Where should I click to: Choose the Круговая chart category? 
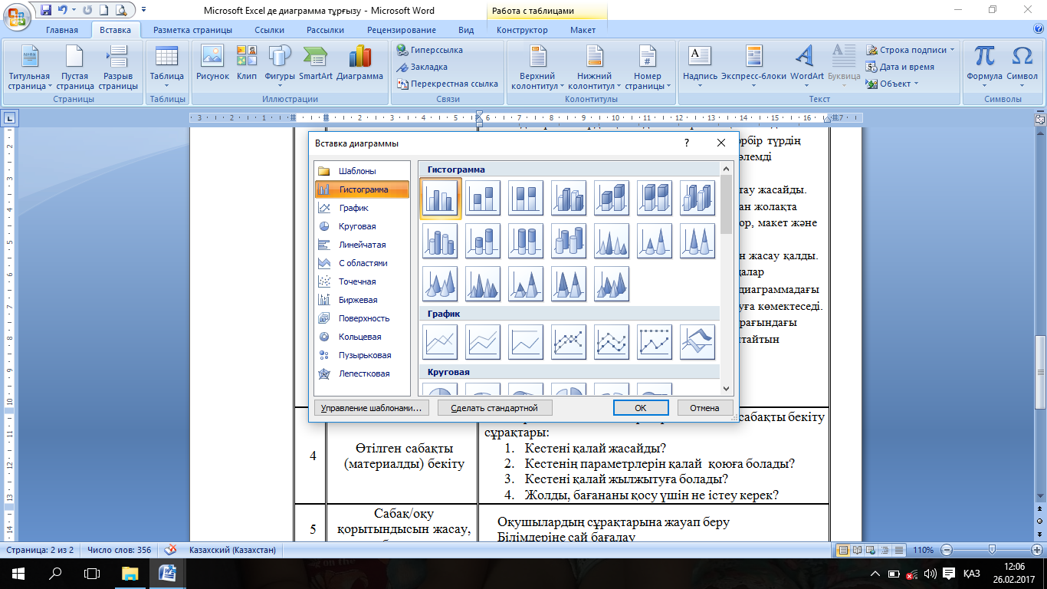point(362,226)
